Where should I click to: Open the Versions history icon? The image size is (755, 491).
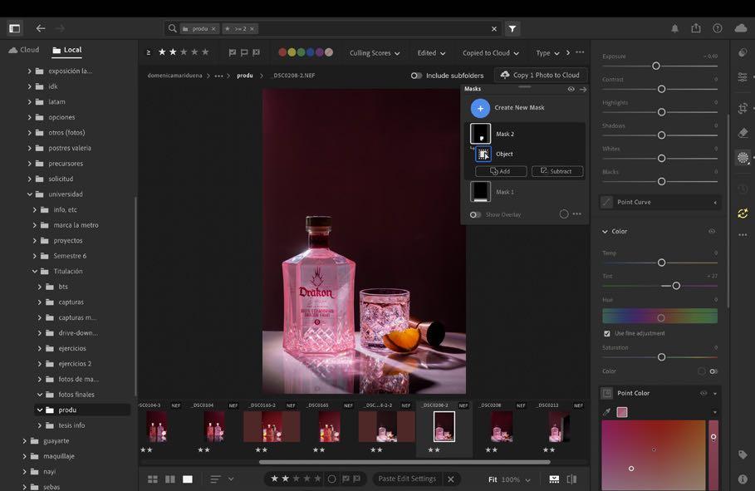click(743, 189)
